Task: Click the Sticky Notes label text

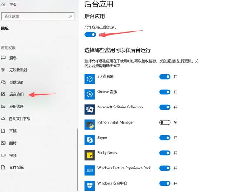Action: [107, 153]
